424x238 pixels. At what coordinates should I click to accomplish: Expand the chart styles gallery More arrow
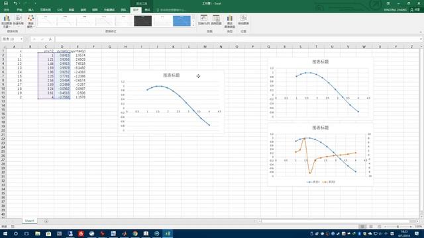tap(193, 25)
